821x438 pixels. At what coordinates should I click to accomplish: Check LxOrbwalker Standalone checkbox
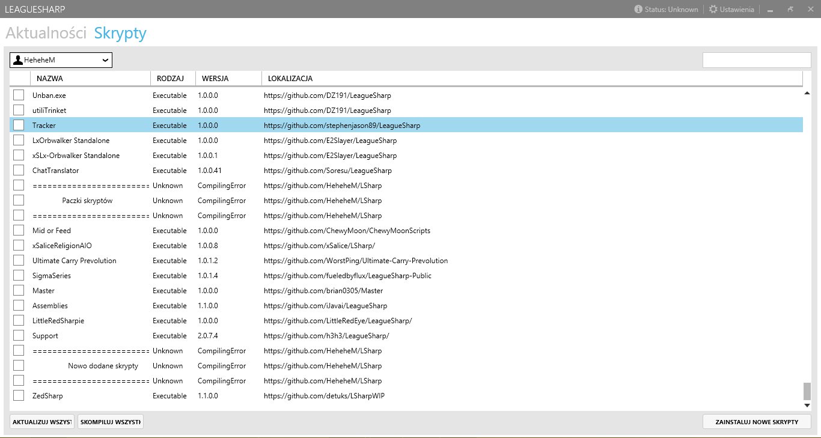coord(19,140)
